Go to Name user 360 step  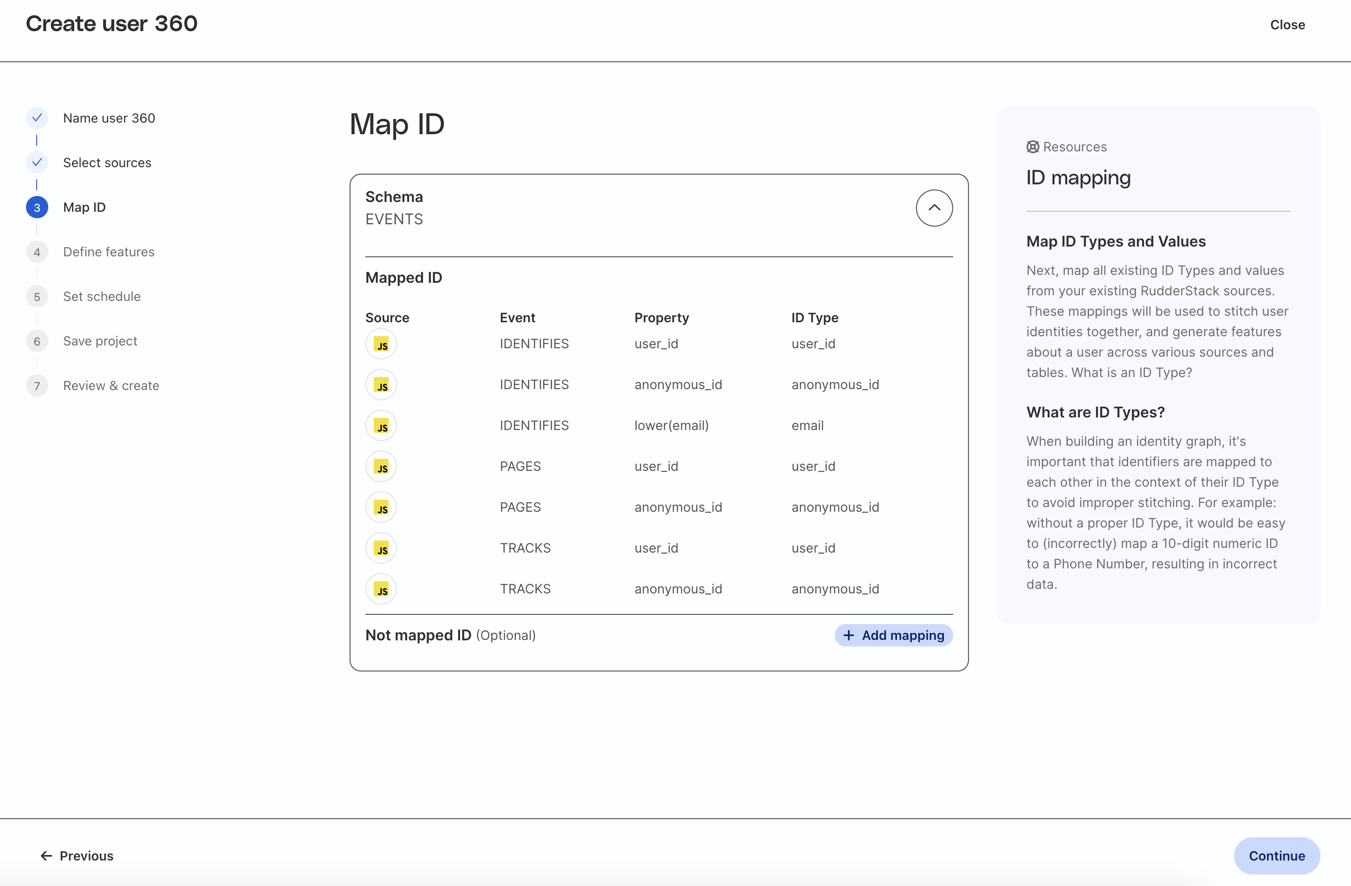(x=109, y=118)
